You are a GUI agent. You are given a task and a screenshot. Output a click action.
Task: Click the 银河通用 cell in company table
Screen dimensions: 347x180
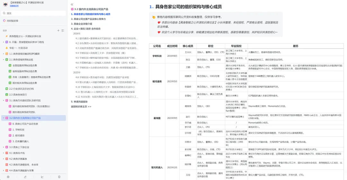tap(157, 82)
